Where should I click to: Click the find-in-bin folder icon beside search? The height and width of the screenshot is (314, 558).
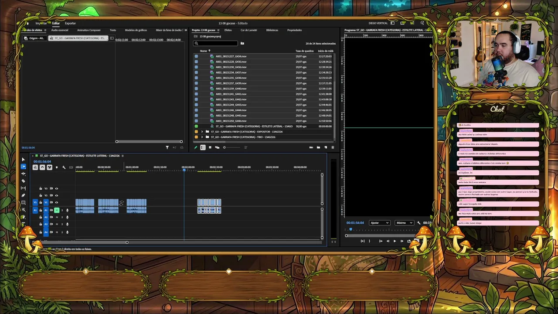click(242, 43)
